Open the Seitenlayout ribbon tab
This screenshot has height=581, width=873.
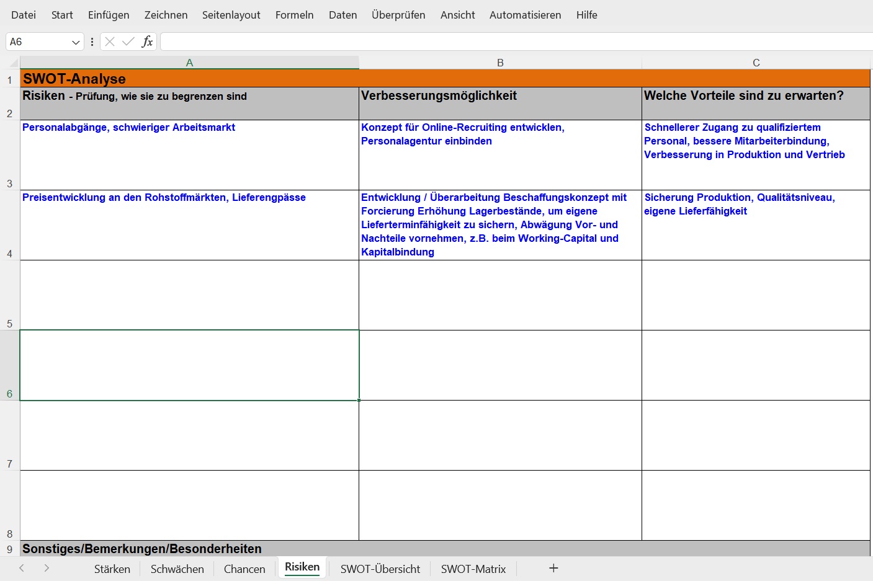coord(231,15)
